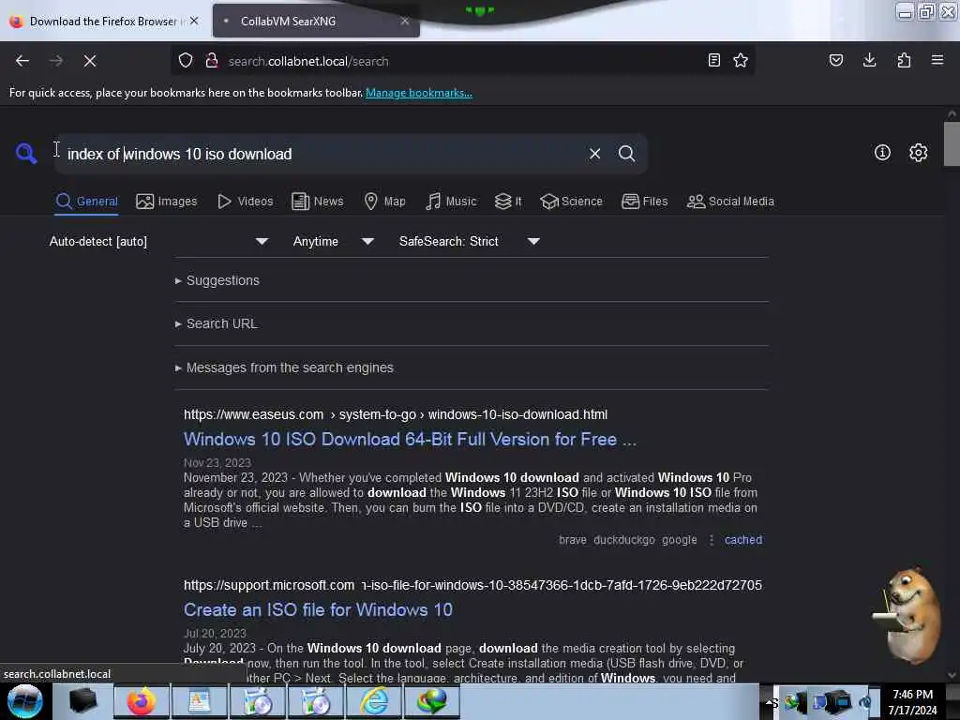Go back to the previous page
The width and height of the screenshot is (960, 720).
click(22, 61)
